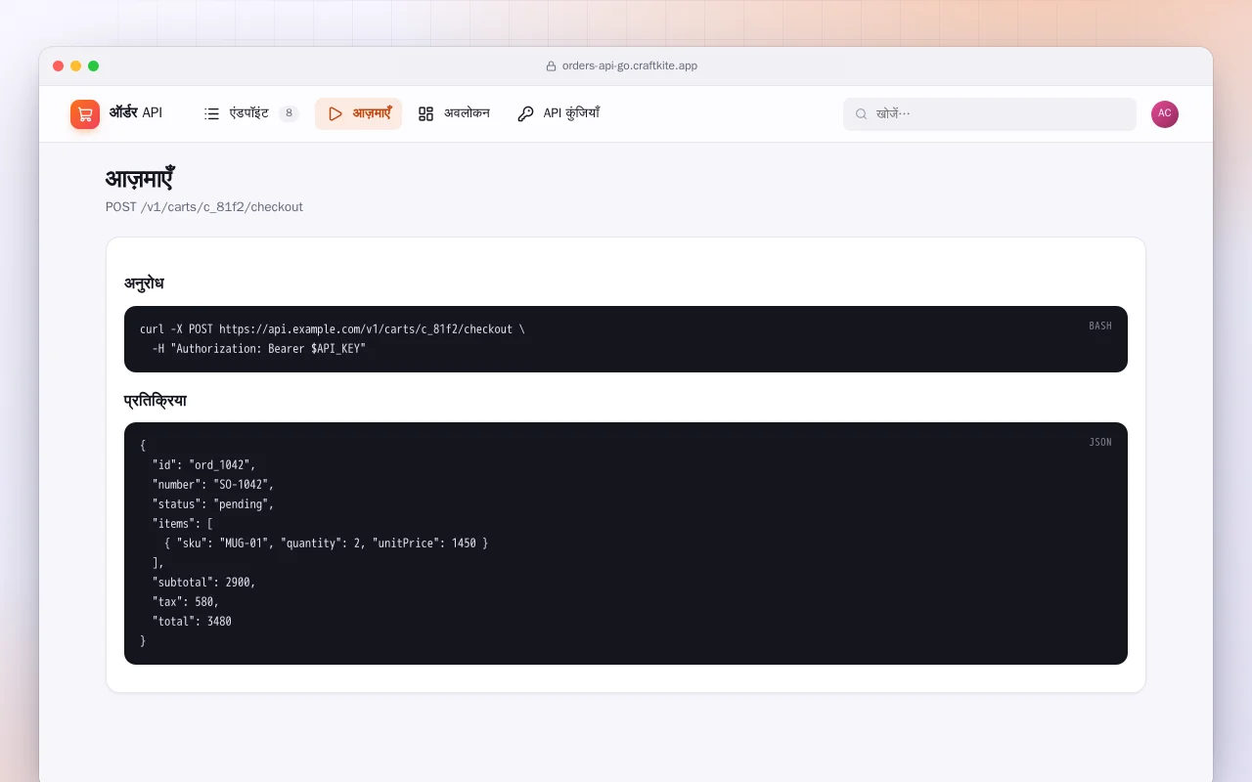Click the अनुरोध section heading
This screenshot has width=1252, height=782.
coord(144,283)
